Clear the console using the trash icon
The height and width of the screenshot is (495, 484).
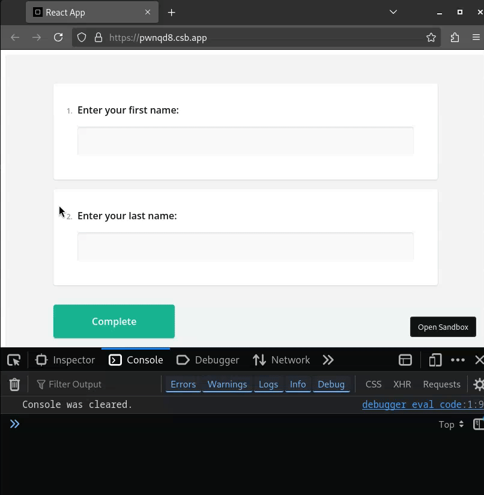coord(14,384)
